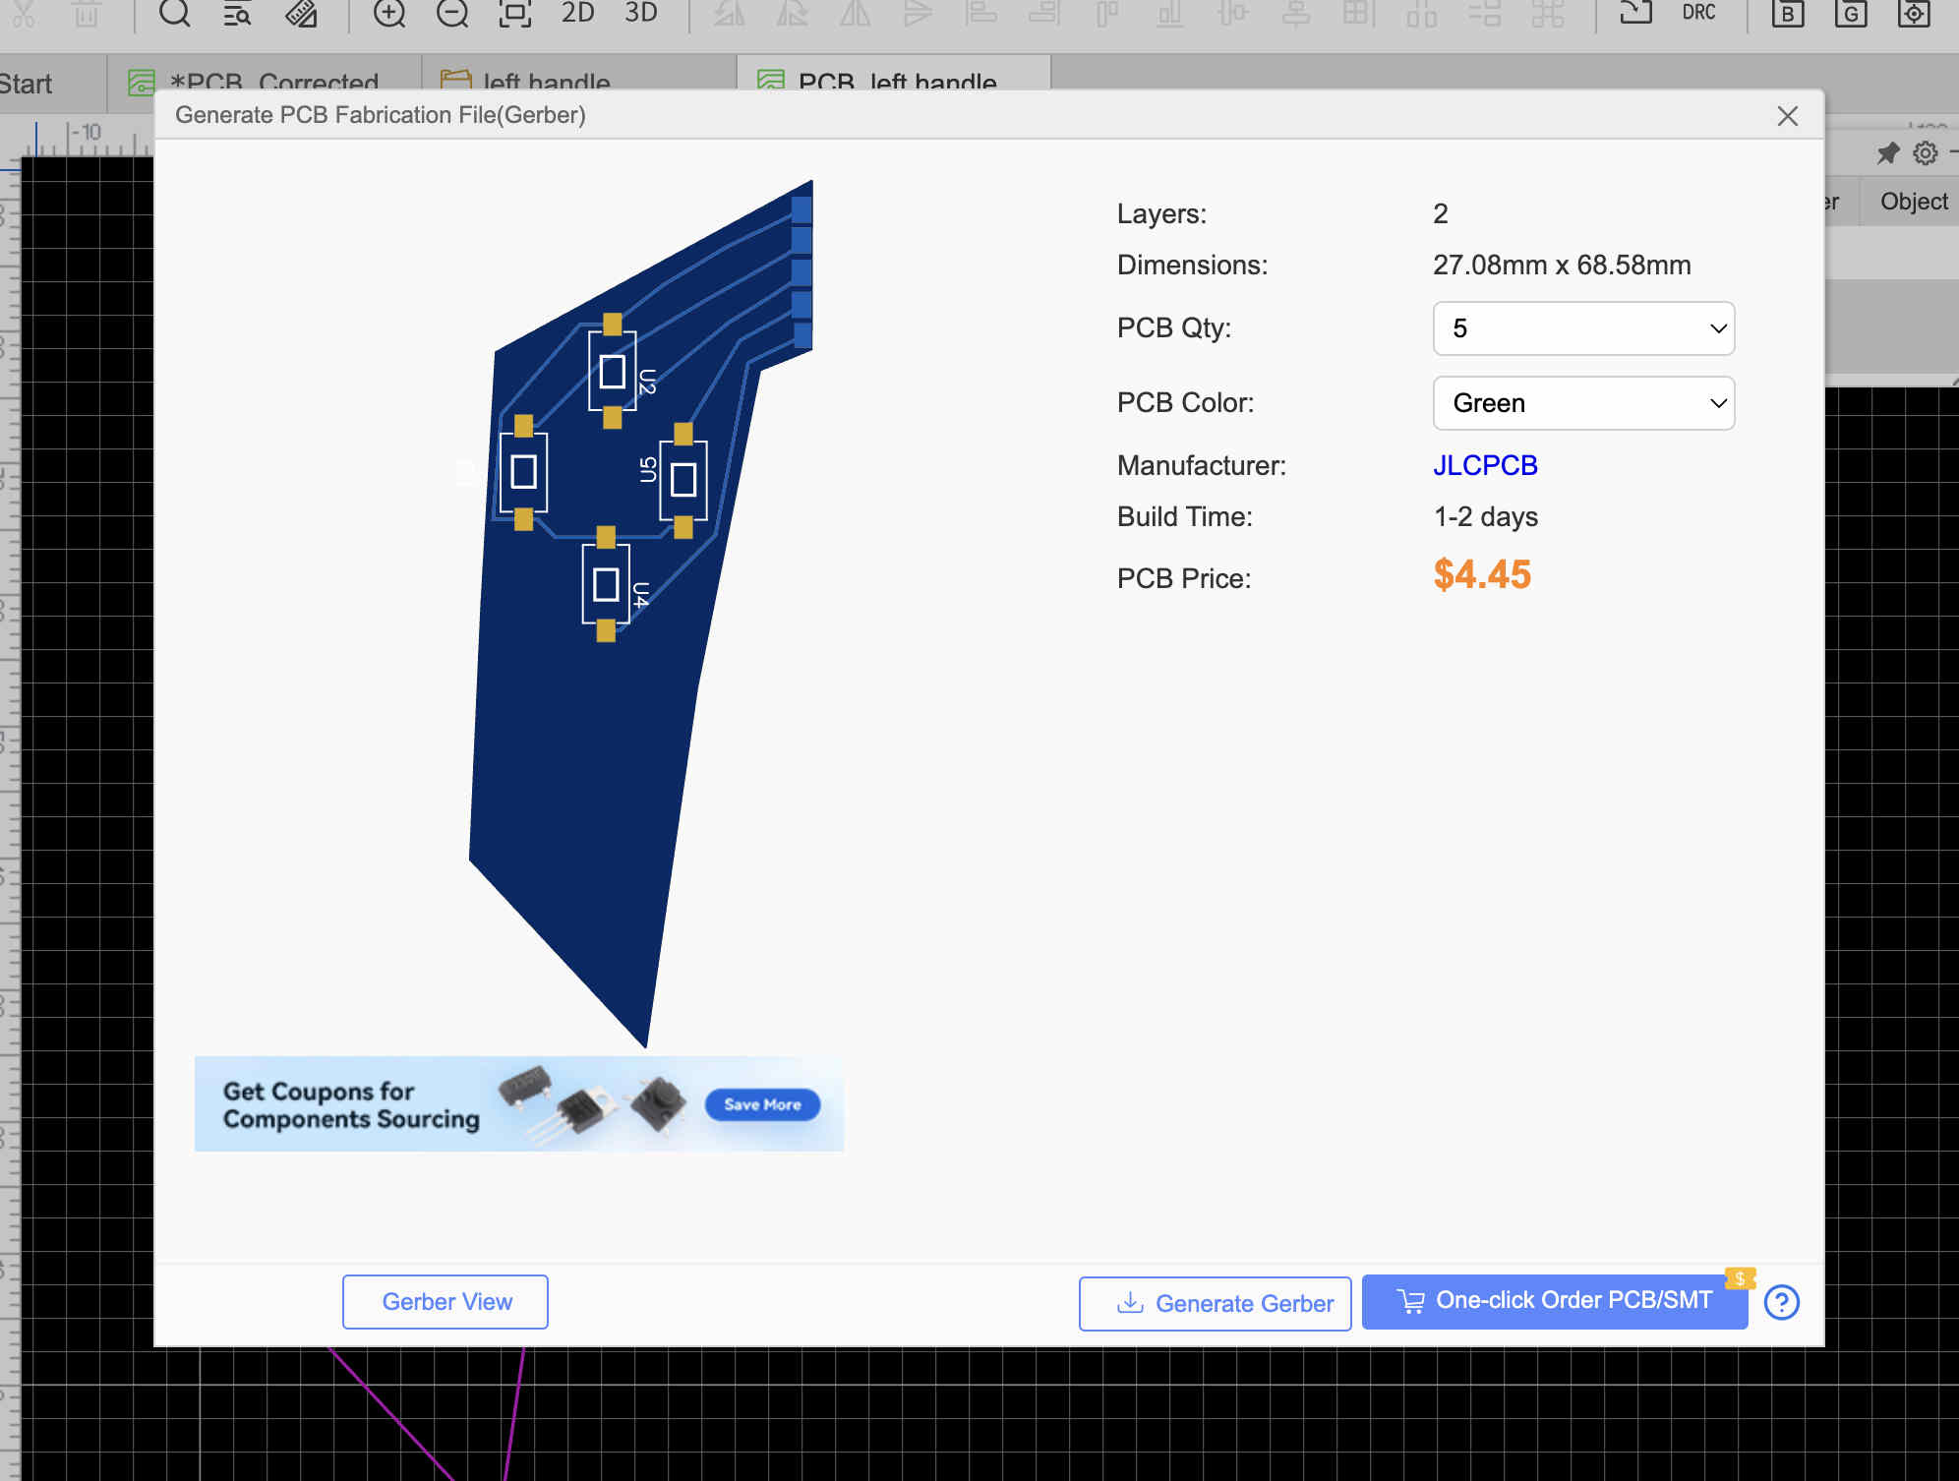Click the fit-to-window zoom icon

pyautogui.click(x=514, y=14)
